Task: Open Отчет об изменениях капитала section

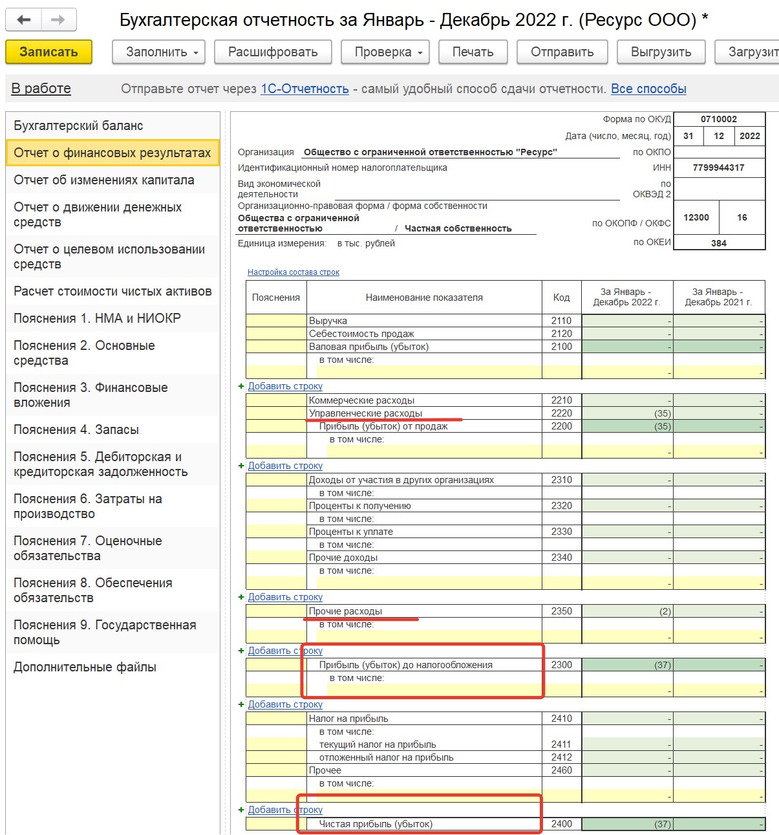Action: (113, 180)
